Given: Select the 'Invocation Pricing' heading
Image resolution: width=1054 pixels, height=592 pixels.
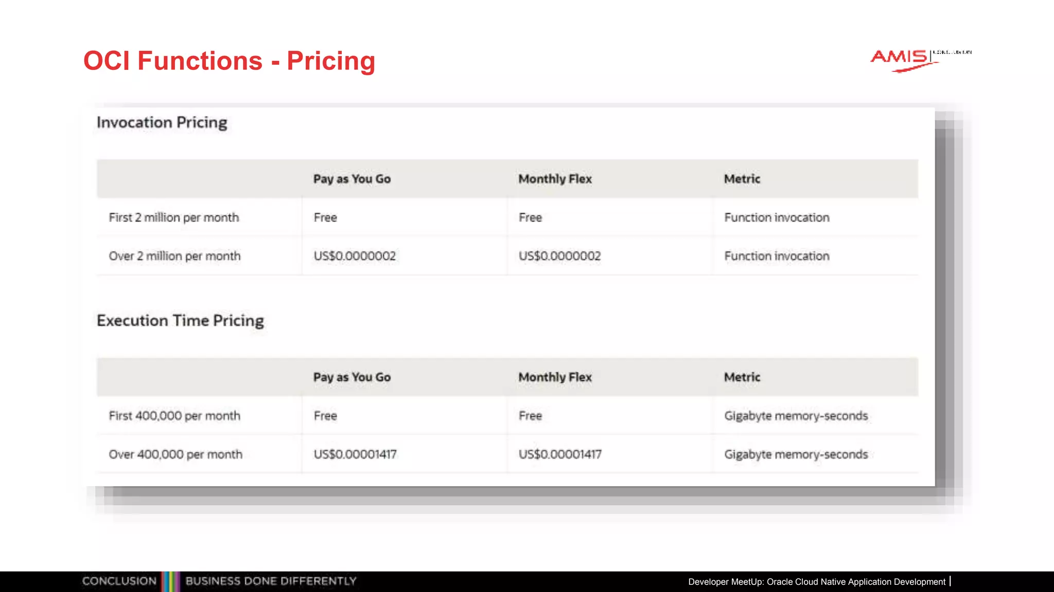Looking at the screenshot, I should 162,123.
